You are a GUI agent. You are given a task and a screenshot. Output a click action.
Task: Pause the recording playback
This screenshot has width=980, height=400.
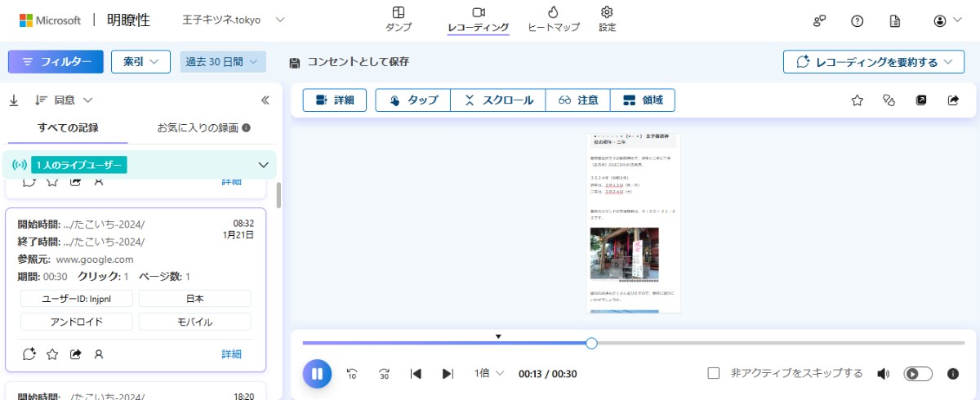[x=317, y=374]
